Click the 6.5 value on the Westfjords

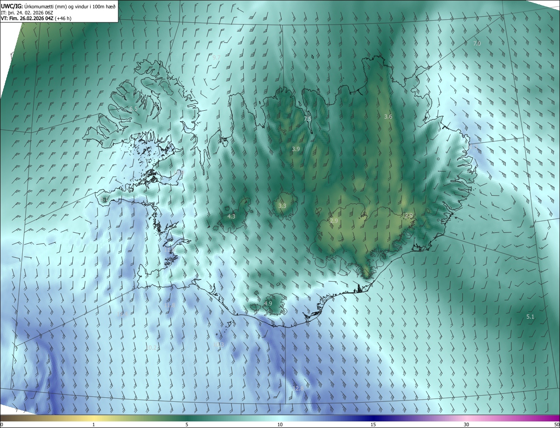coord(133,109)
